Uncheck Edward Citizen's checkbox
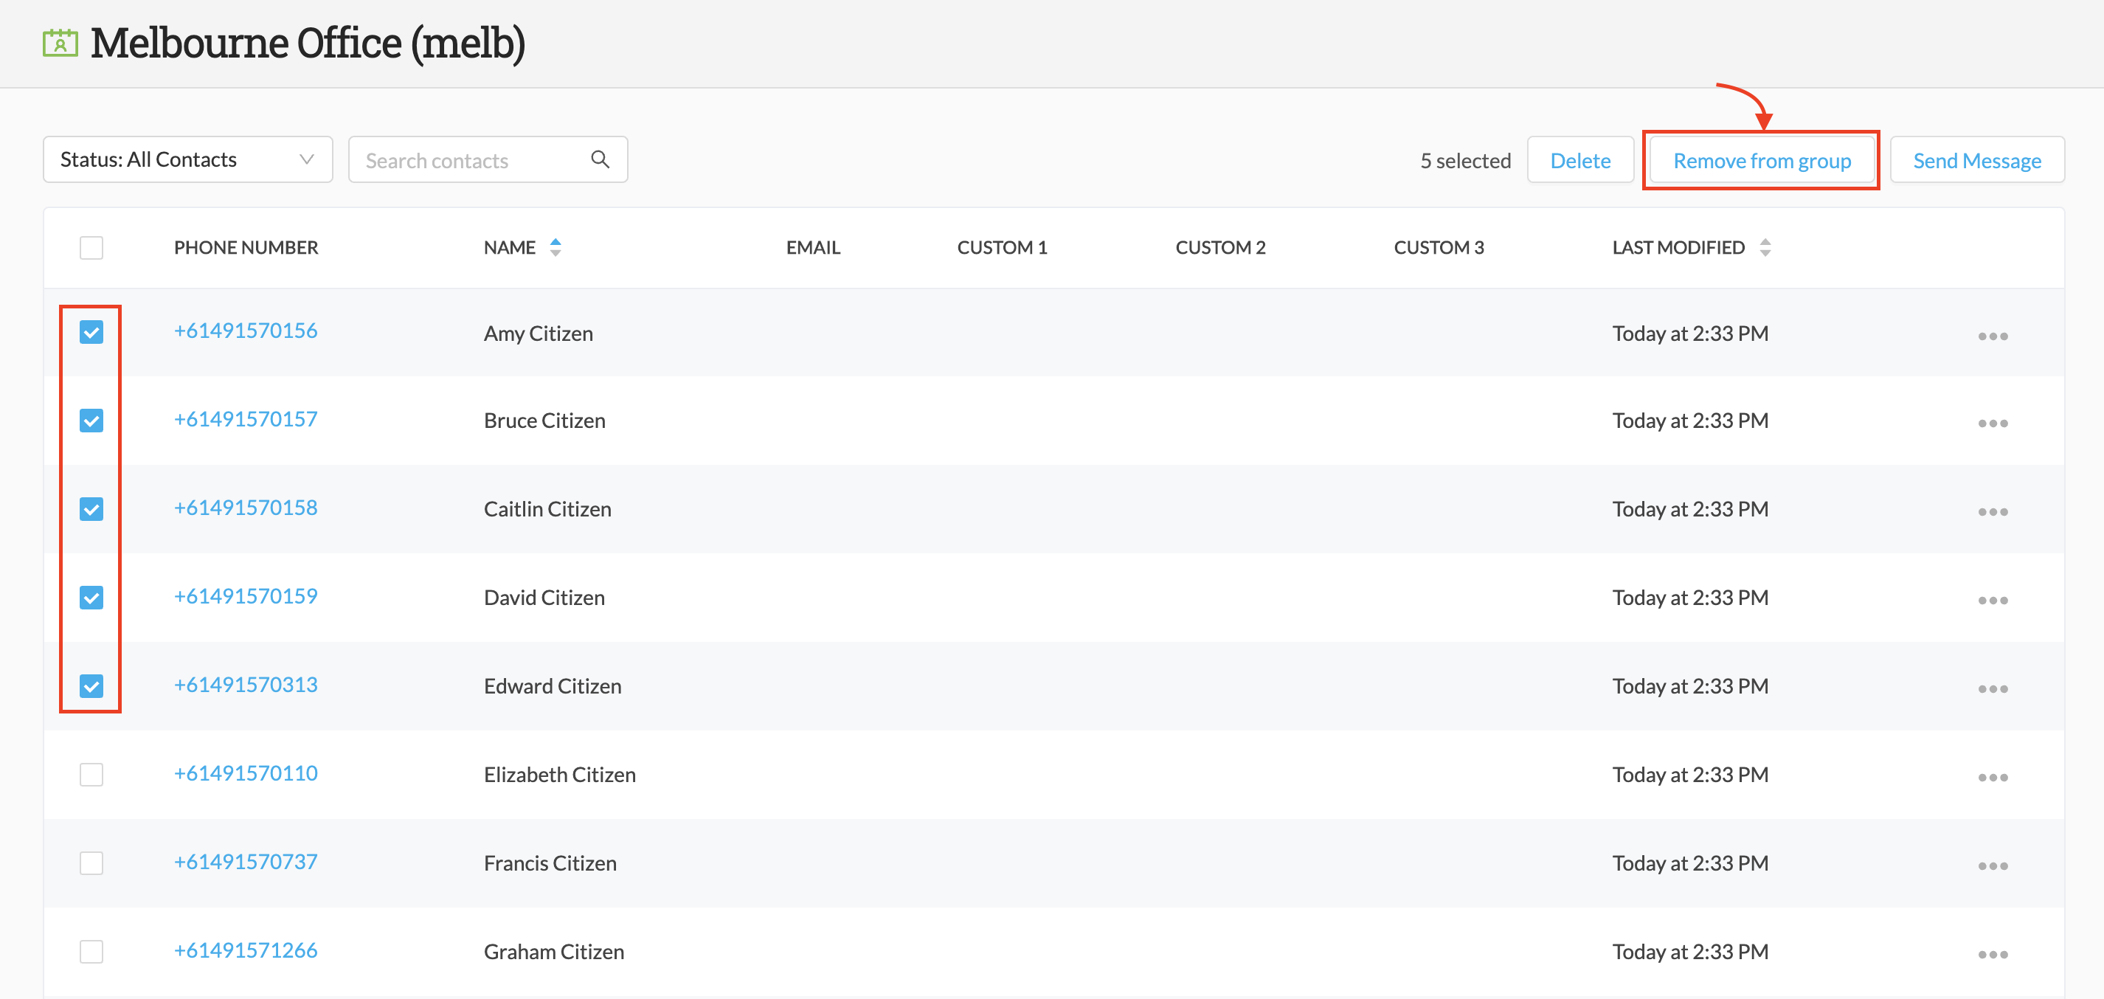Screen dimensions: 2104x999 pos(91,686)
